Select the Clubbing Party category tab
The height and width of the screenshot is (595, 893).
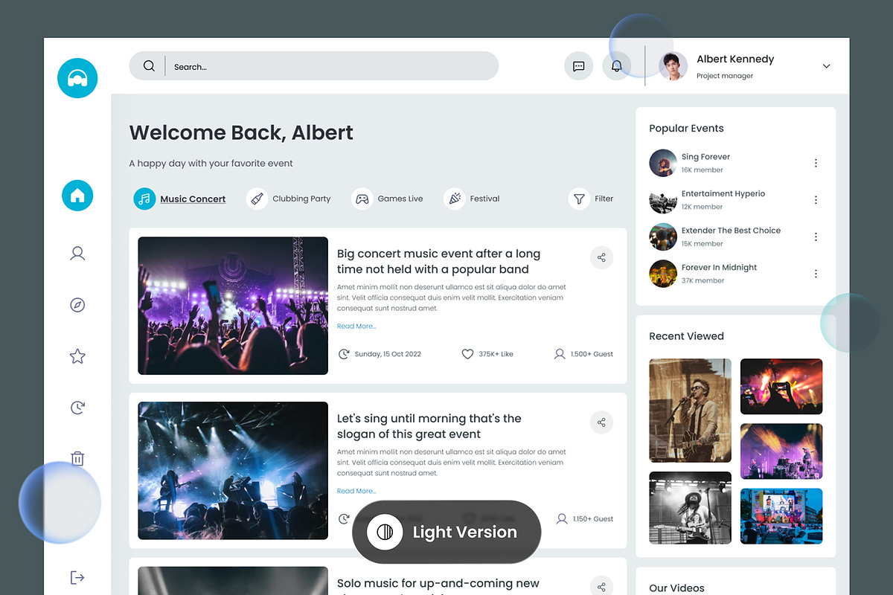(x=289, y=199)
